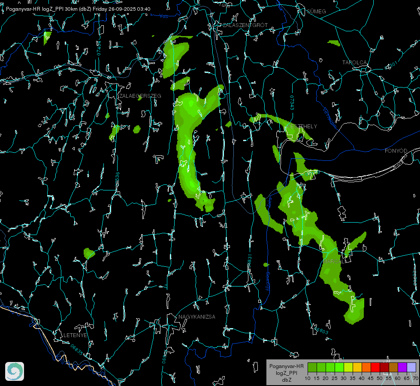Click the 65–70 dBZ lavender swatch
This screenshot has height=386, width=420.
(x=411, y=368)
